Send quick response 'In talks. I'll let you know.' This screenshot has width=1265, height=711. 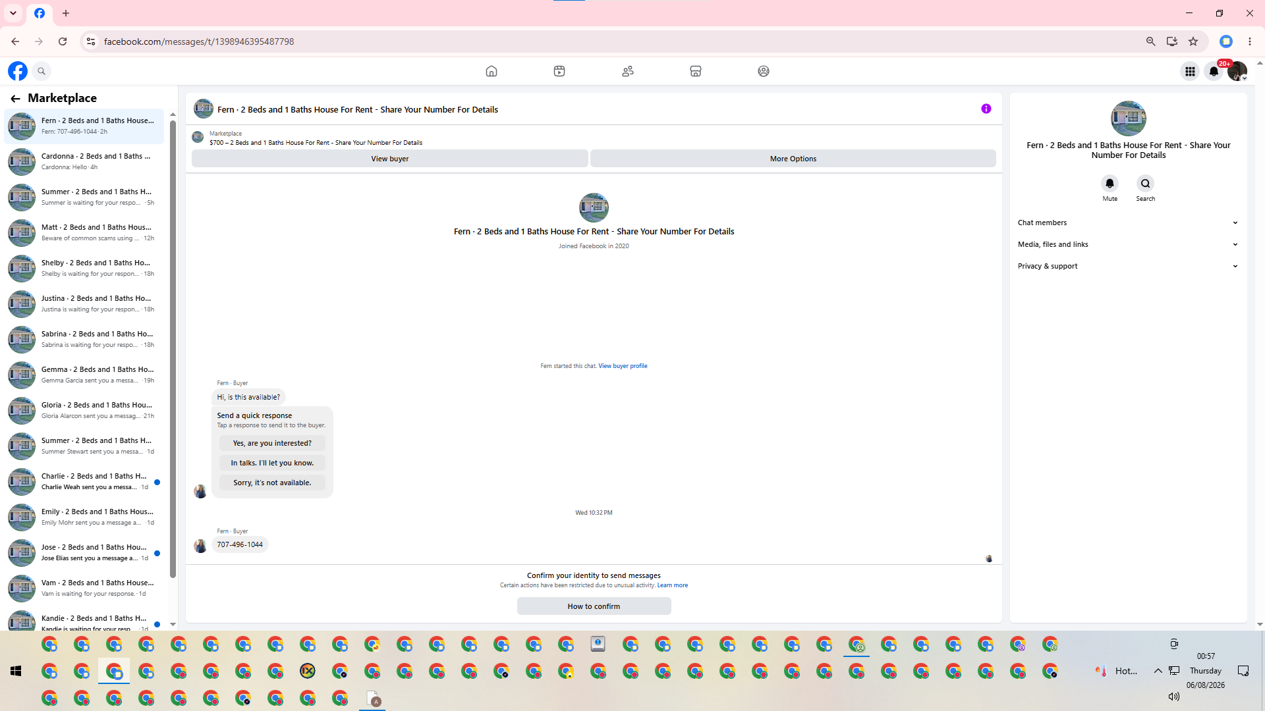coord(272,463)
